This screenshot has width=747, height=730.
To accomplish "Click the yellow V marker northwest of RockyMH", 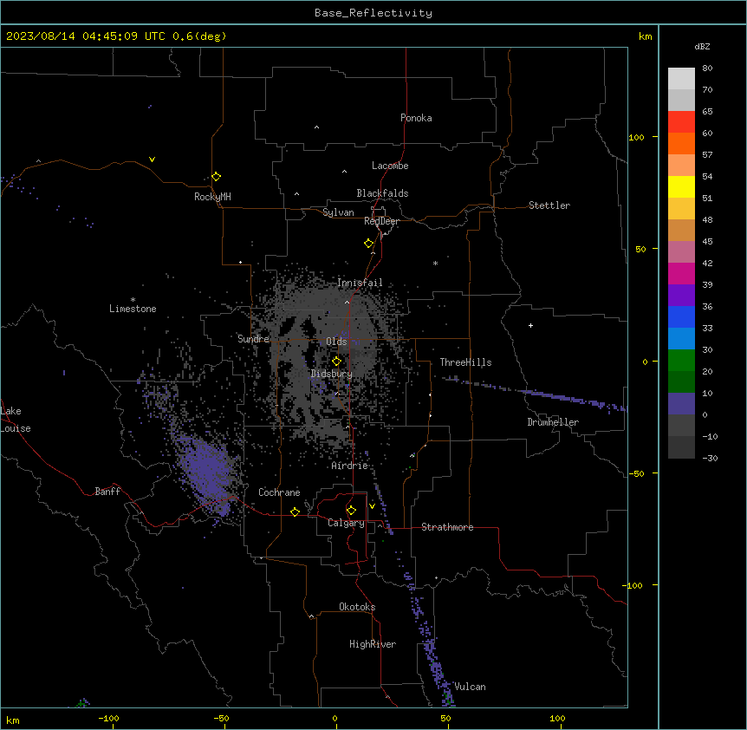I will 152,160.
